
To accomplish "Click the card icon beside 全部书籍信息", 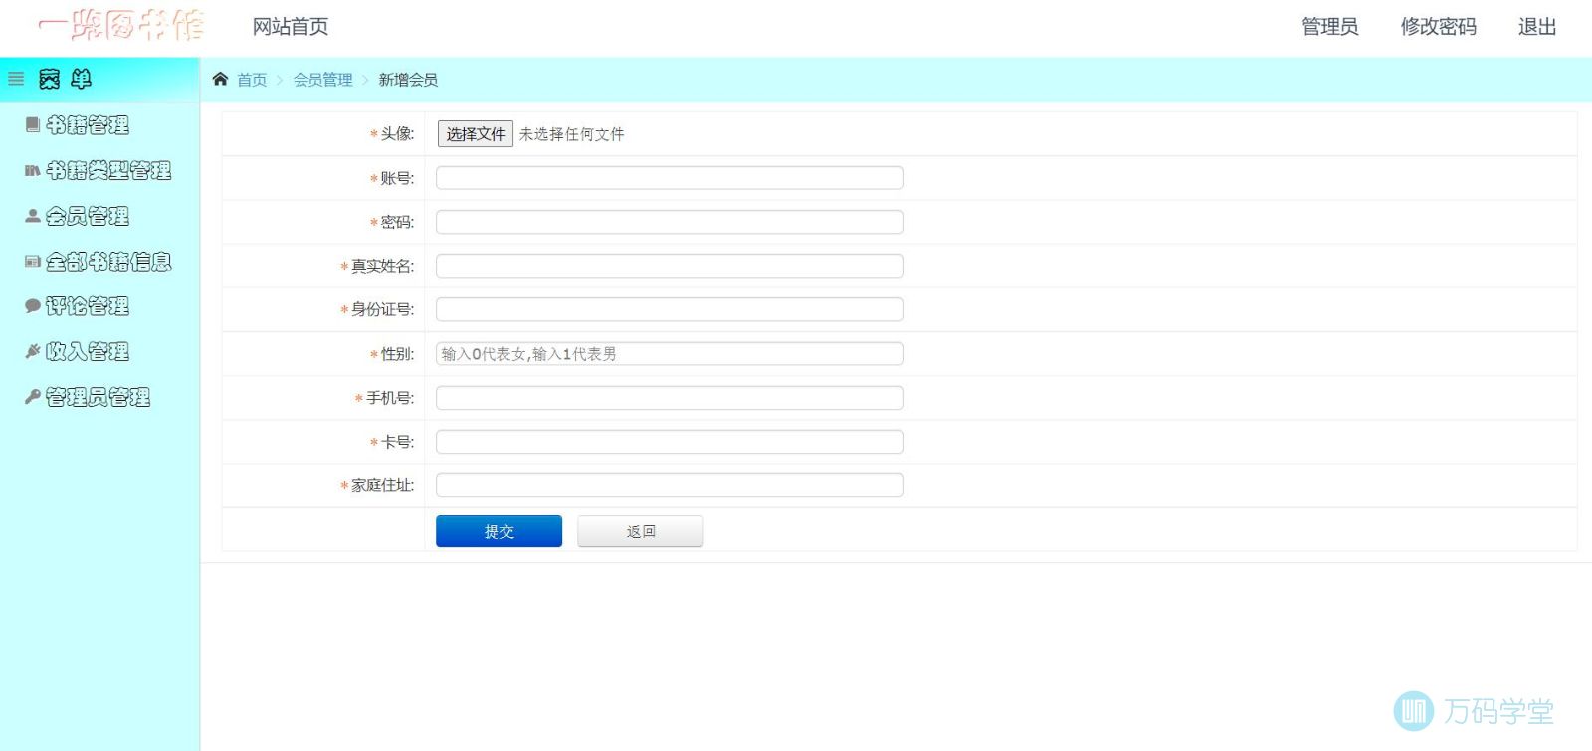I will click(x=33, y=261).
